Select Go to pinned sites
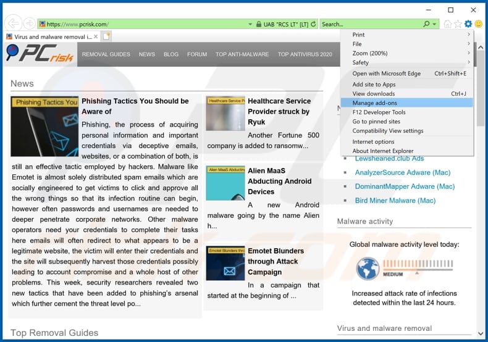488x342 pixels. [407, 122]
